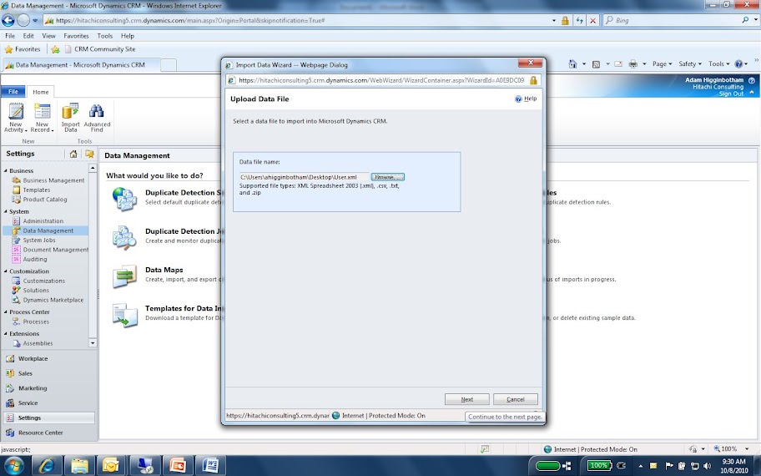Open Internet Explorer from taskbar
This screenshot has width=761, height=476.
click(x=47, y=465)
